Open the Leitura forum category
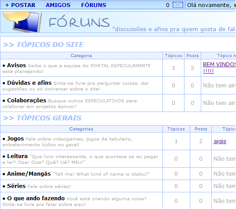The image size is (236, 209). pyautogui.click(x=17, y=156)
